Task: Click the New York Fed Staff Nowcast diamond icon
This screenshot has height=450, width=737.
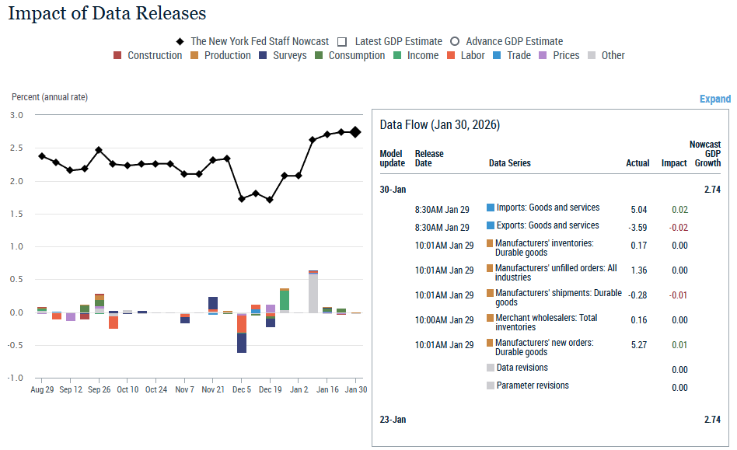Action: (180, 41)
